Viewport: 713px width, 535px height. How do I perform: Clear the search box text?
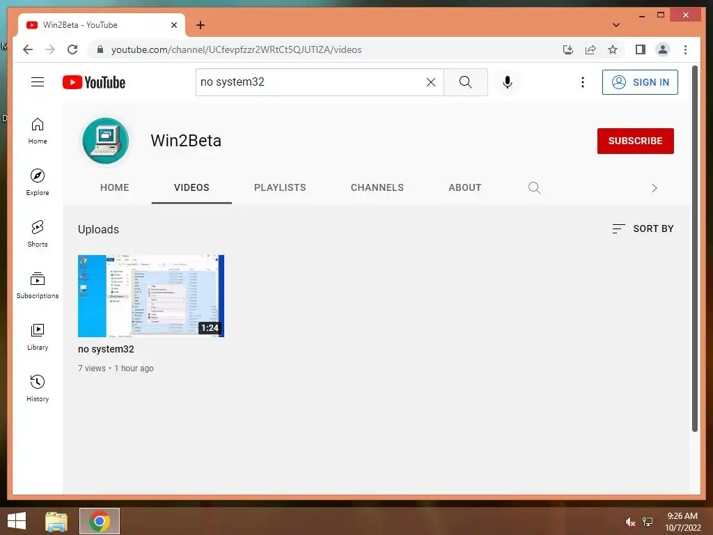[430, 82]
